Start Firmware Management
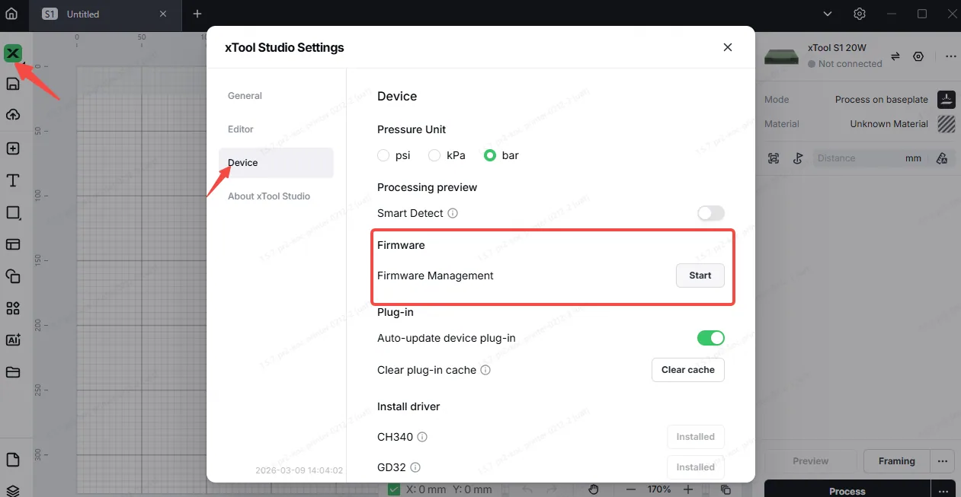Screen dimensions: 961x497 click(700, 276)
